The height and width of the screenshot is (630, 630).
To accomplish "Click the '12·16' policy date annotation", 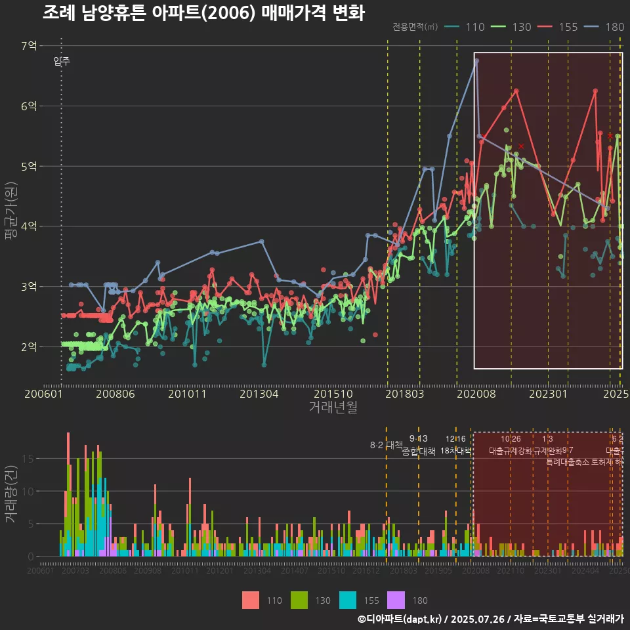I will 455,439.
